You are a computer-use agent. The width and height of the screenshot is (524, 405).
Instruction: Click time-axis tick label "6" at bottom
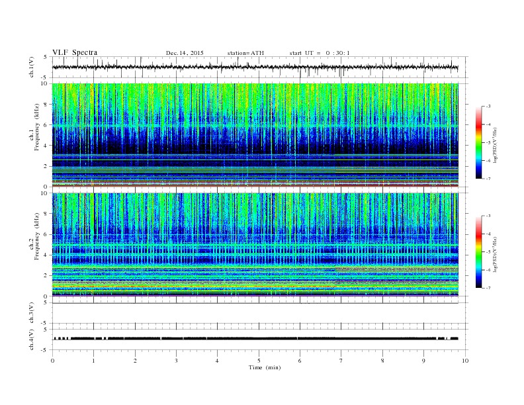[300, 361]
